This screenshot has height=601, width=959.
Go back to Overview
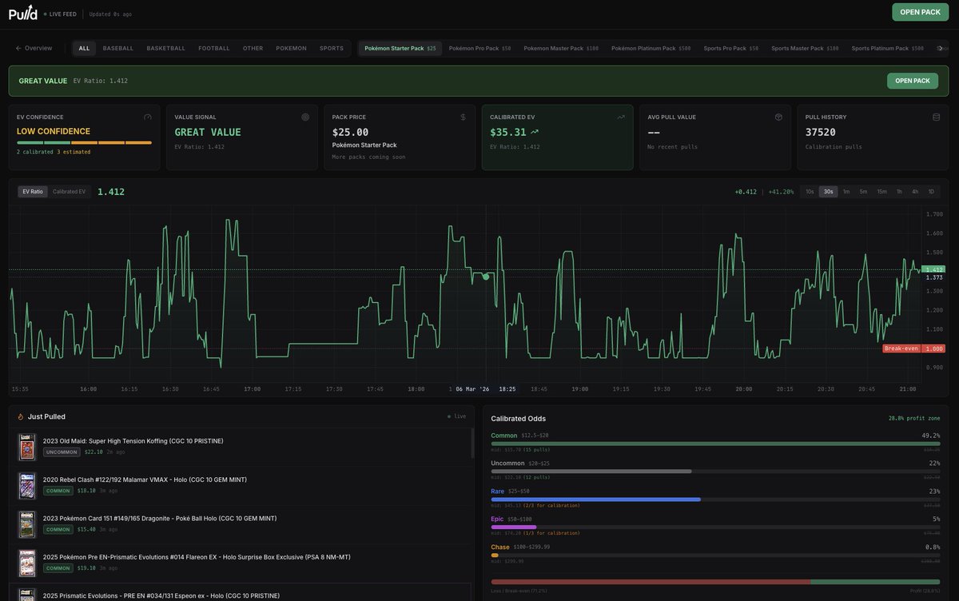34,48
